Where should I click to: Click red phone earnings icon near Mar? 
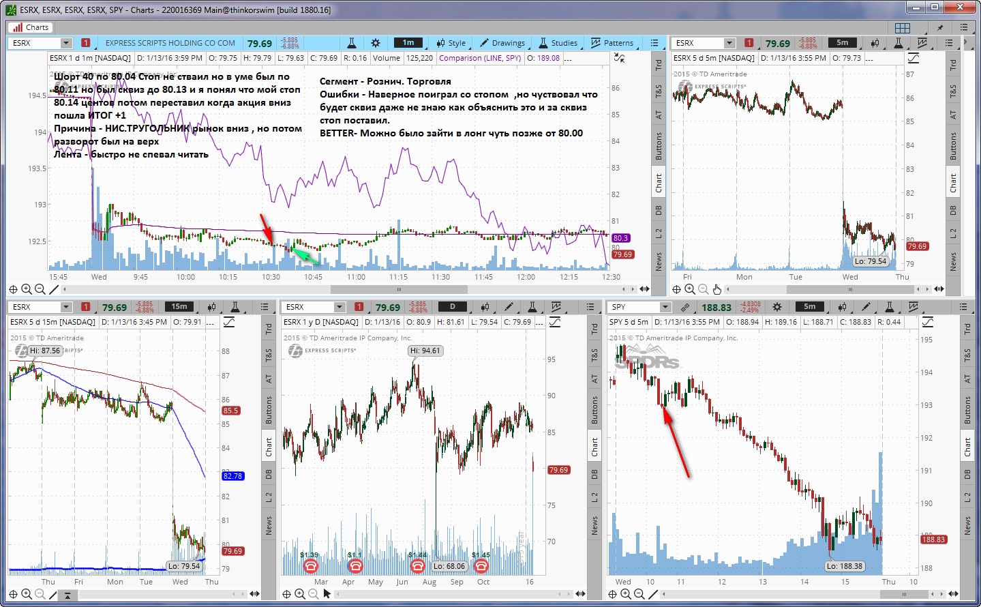coord(311,566)
